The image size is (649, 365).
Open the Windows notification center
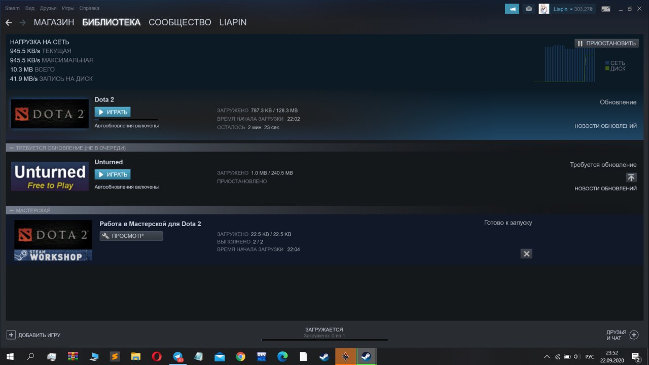pyautogui.click(x=635, y=357)
